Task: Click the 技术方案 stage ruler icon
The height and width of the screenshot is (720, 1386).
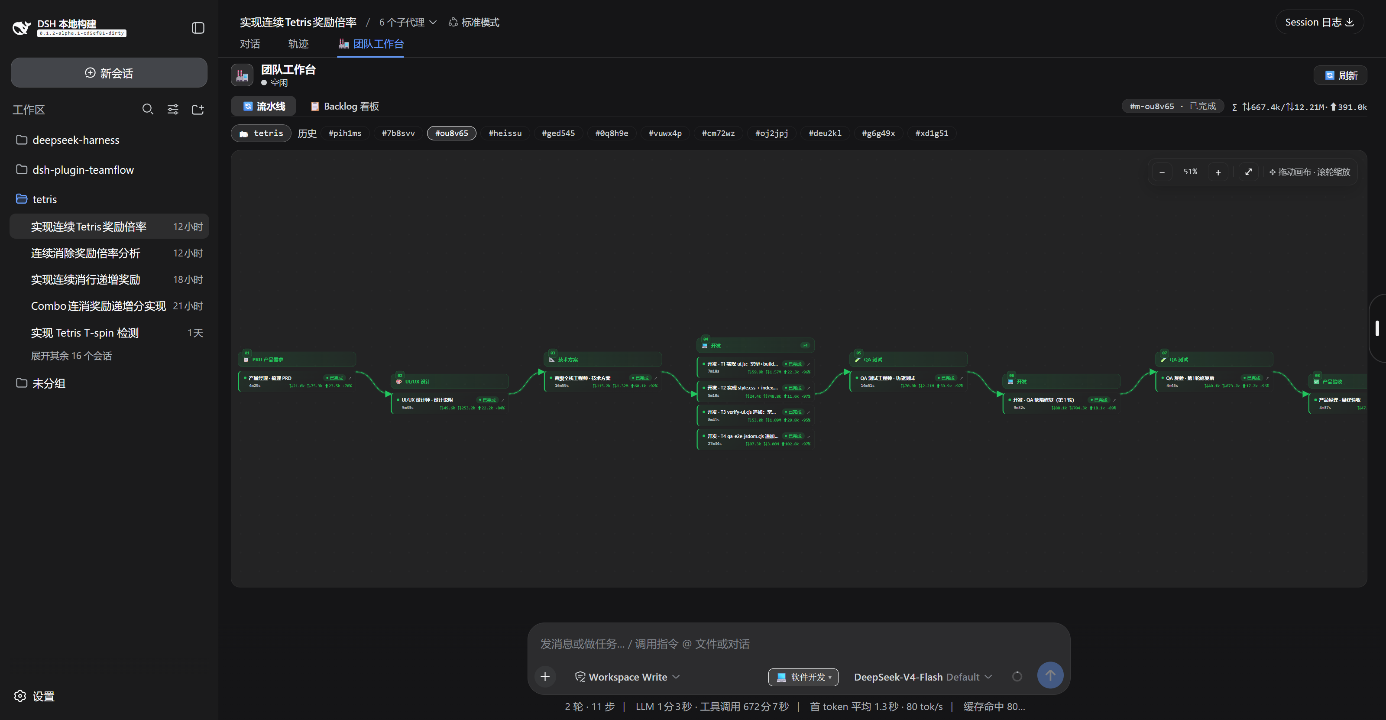Action: pyautogui.click(x=551, y=360)
